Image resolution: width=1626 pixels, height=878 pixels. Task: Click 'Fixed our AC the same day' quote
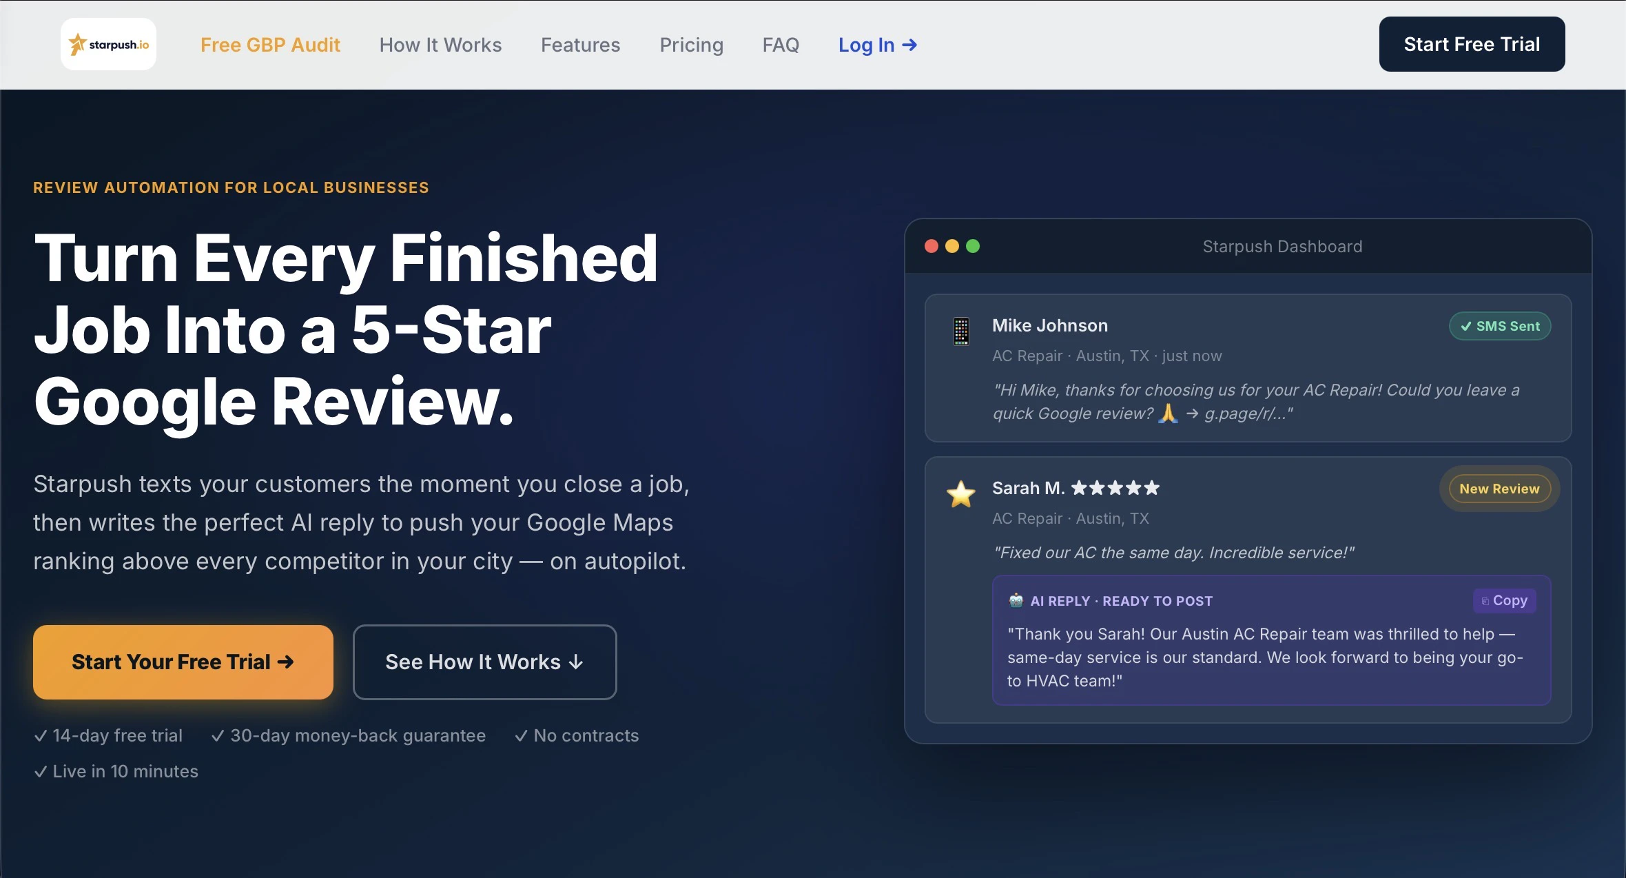[1173, 553]
